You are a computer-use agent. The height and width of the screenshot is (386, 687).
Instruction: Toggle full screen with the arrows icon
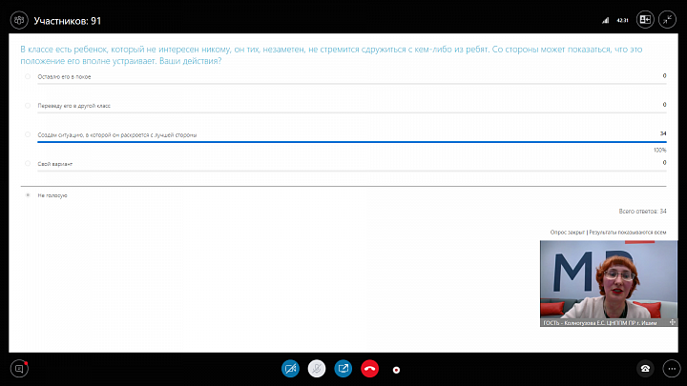669,18
